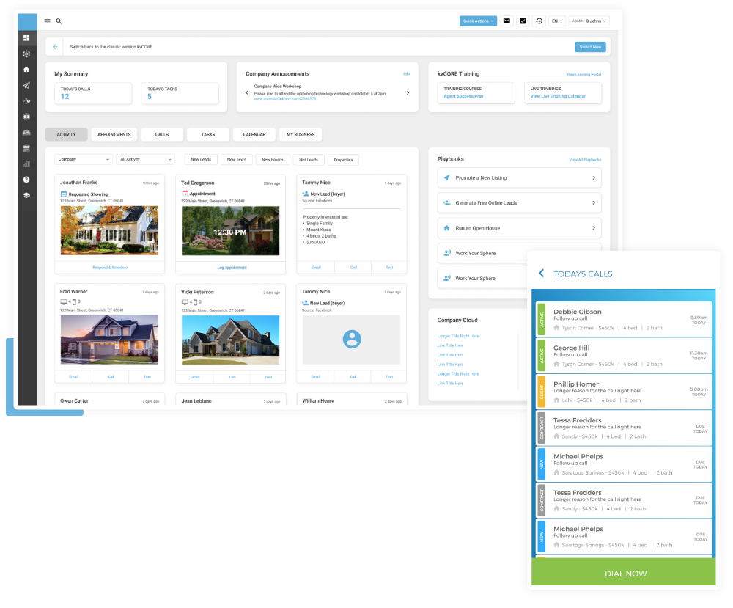Open View All Playbooks link
This screenshot has width=733, height=608.
585,160
